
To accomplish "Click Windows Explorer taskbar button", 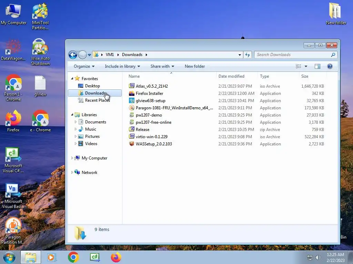I will pos(31,257).
